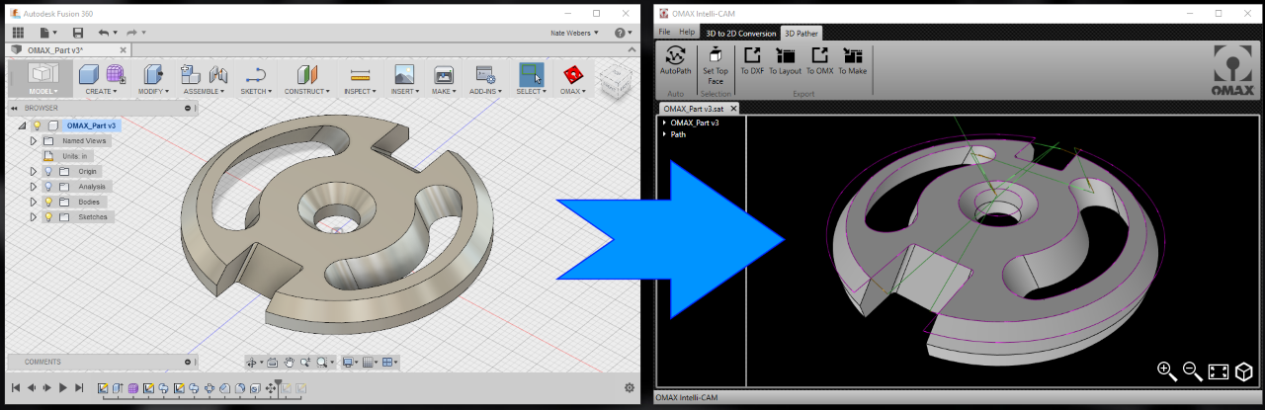Click the 3D cube view icon in Intelli-CAM
Image resolution: width=1265 pixels, height=410 pixels.
coord(1244,371)
